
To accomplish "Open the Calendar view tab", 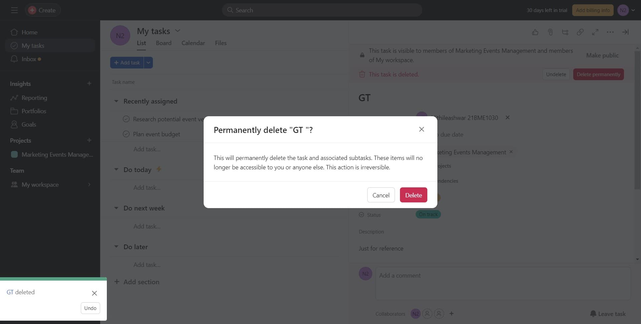I will [193, 43].
